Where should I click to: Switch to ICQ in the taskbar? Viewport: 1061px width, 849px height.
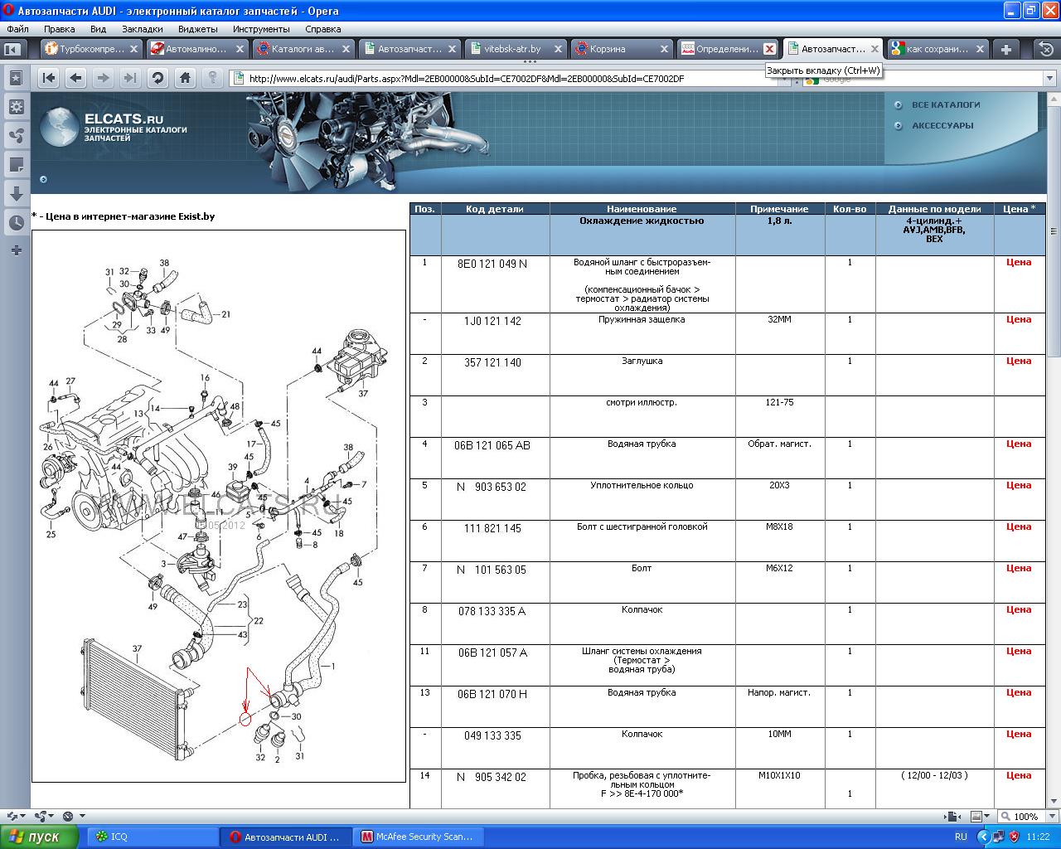pyautogui.click(x=152, y=837)
